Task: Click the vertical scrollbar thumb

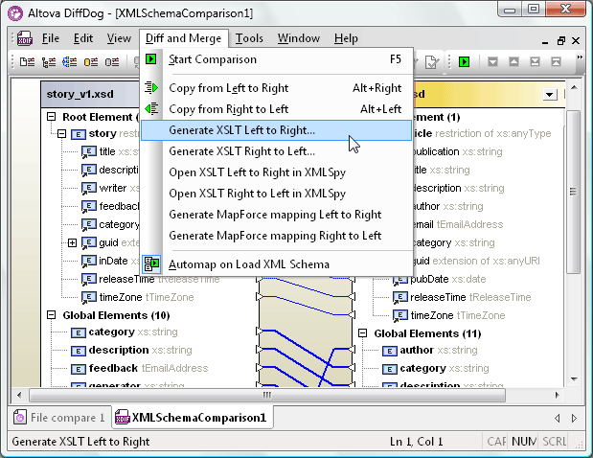Action: pos(574,192)
